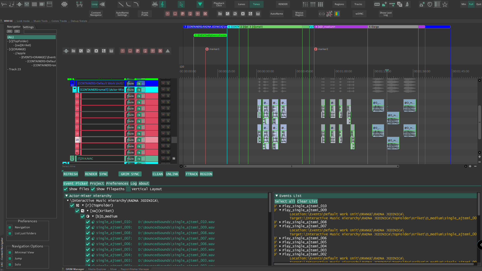Uncheck the Show files checkbox
The height and width of the screenshot is (271, 482).
click(x=66, y=189)
